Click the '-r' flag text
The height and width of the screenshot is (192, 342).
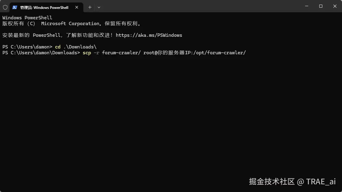tap(96, 53)
